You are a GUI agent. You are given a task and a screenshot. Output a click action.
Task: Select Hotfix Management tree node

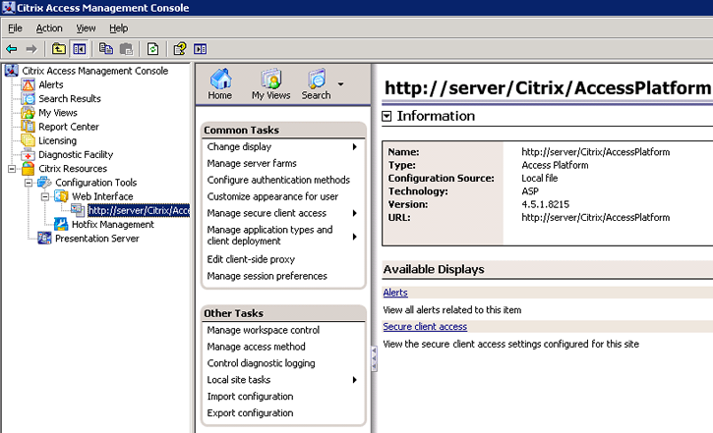pyautogui.click(x=113, y=225)
